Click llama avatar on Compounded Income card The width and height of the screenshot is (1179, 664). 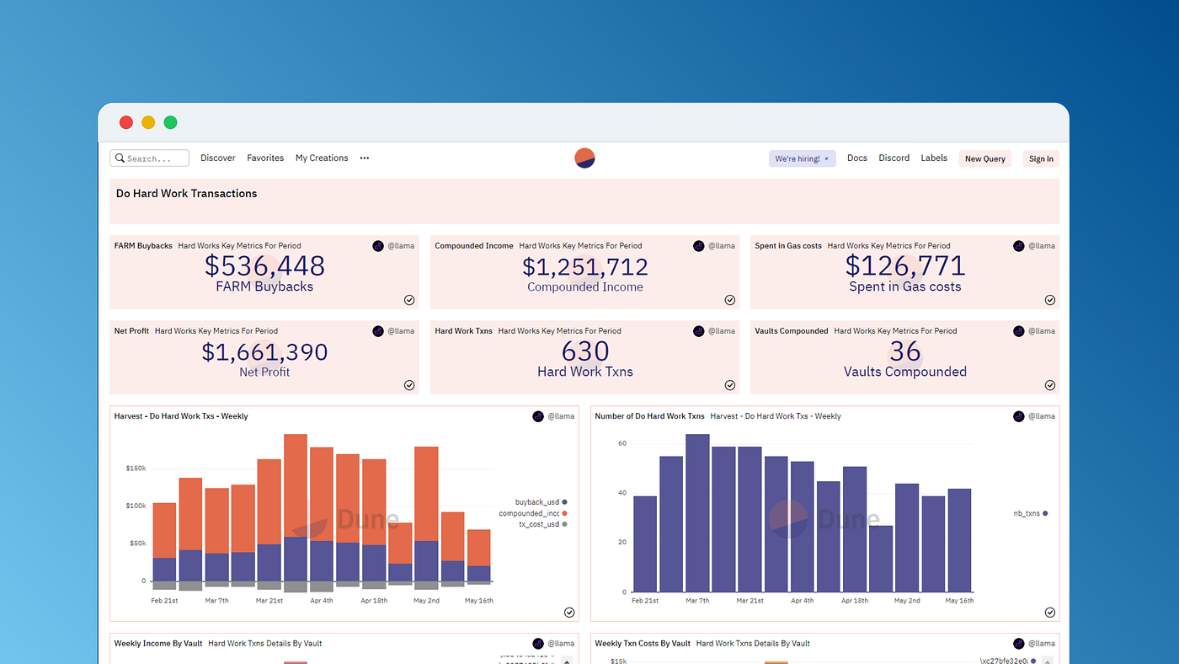(x=699, y=246)
